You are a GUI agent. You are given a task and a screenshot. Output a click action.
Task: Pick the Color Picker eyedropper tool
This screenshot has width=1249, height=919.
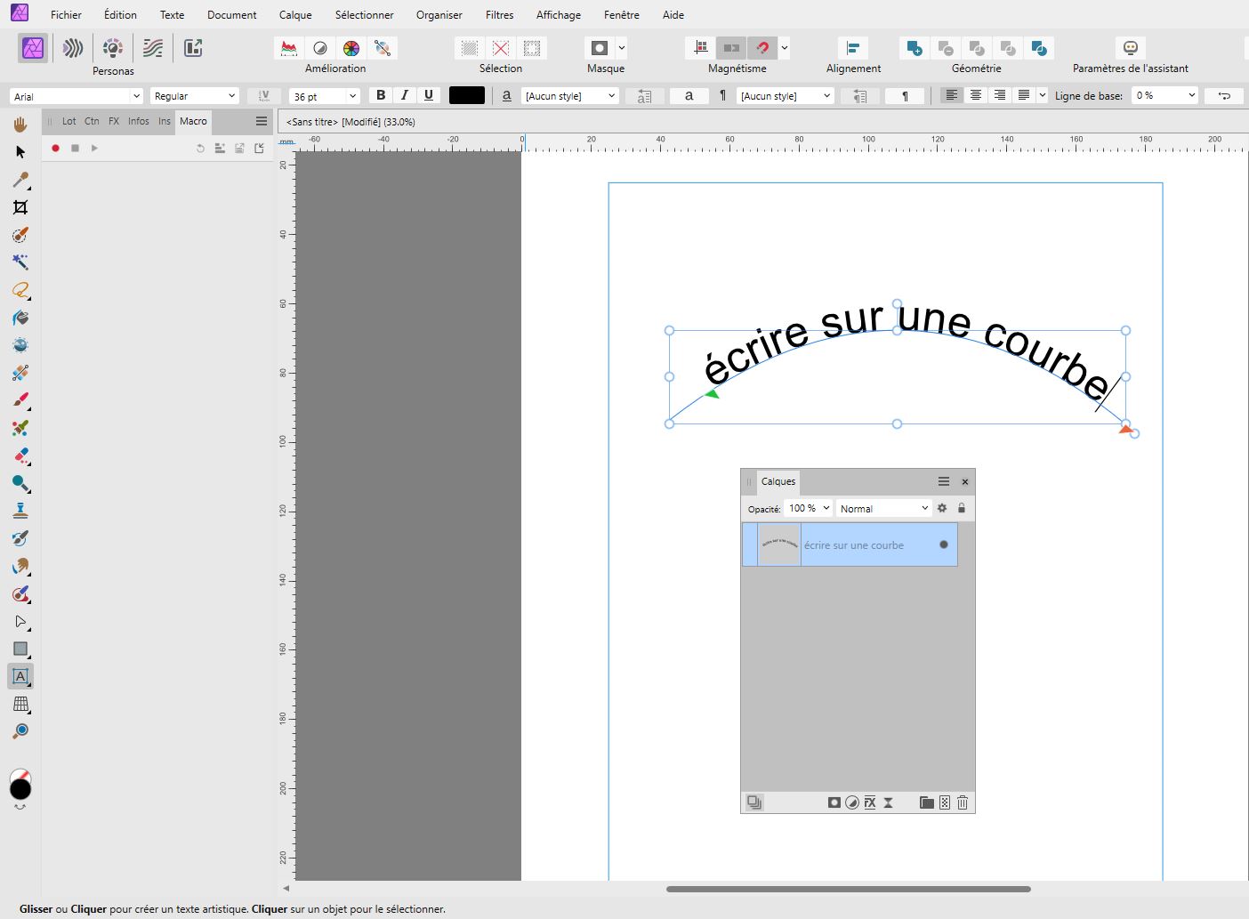click(x=20, y=180)
